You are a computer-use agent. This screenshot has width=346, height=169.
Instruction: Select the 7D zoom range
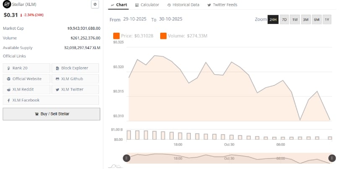(x=284, y=20)
